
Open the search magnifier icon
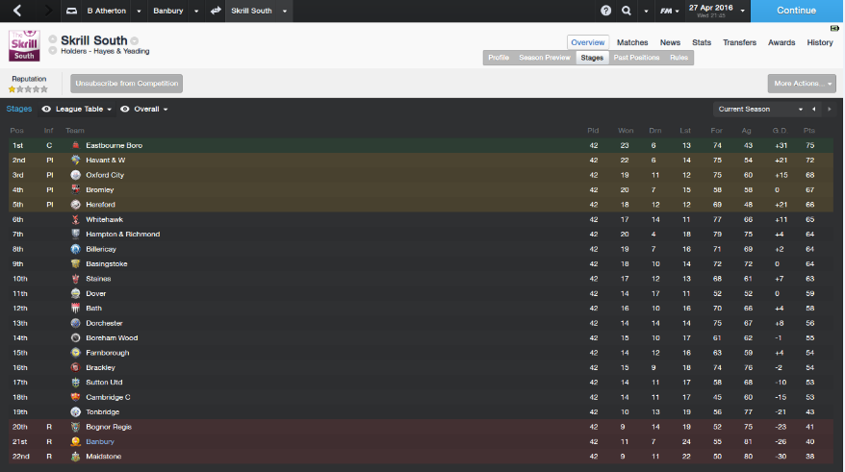627,11
